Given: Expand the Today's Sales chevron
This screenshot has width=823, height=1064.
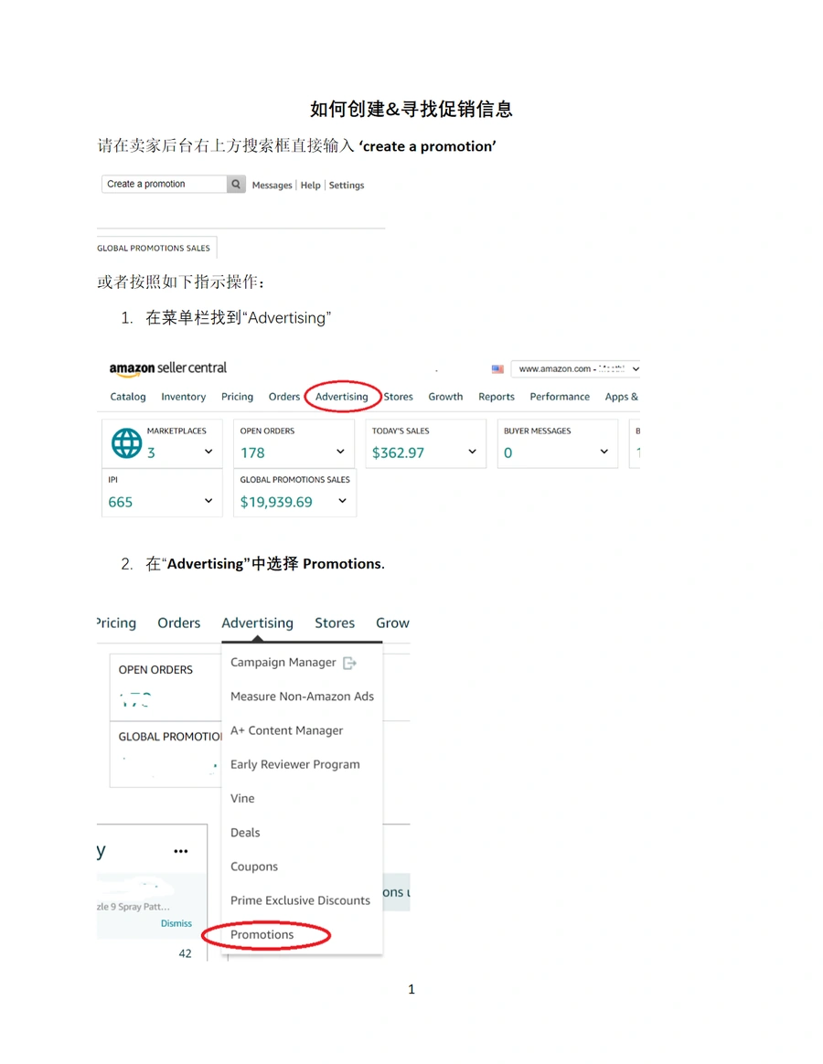Looking at the screenshot, I should pyautogui.click(x=472, y=452).
